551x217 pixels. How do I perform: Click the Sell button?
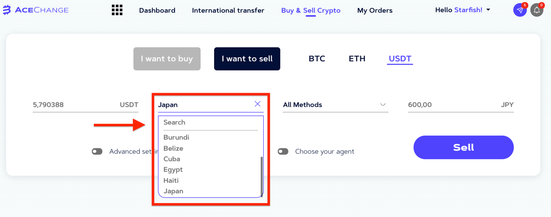[463, 147]
